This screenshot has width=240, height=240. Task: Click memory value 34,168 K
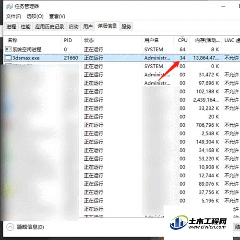(209, 150)
